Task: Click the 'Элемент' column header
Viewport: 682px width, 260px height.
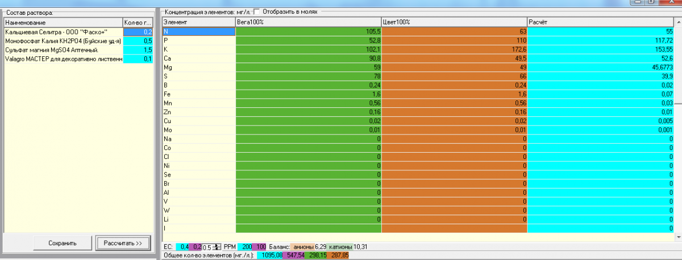Action: pos(199,22)
